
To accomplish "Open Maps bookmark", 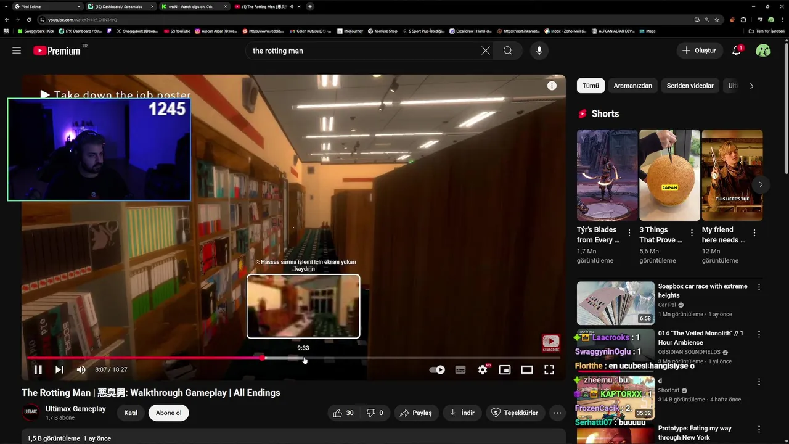I will pyautogui.click(x=647, y=31).
